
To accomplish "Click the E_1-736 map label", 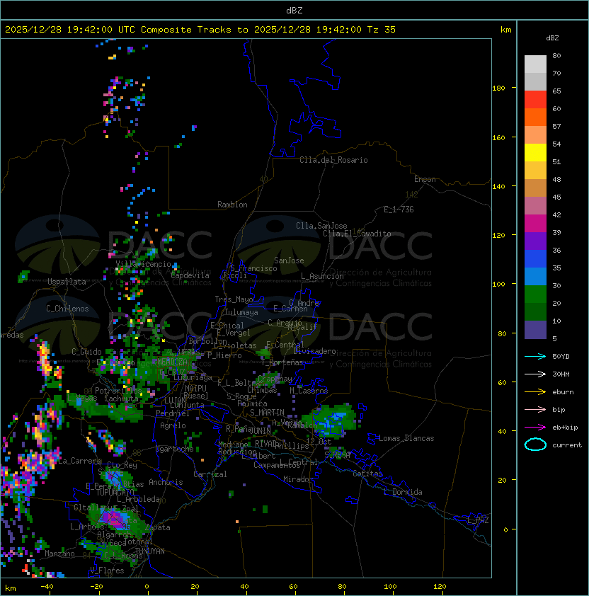I will (399, 210).
